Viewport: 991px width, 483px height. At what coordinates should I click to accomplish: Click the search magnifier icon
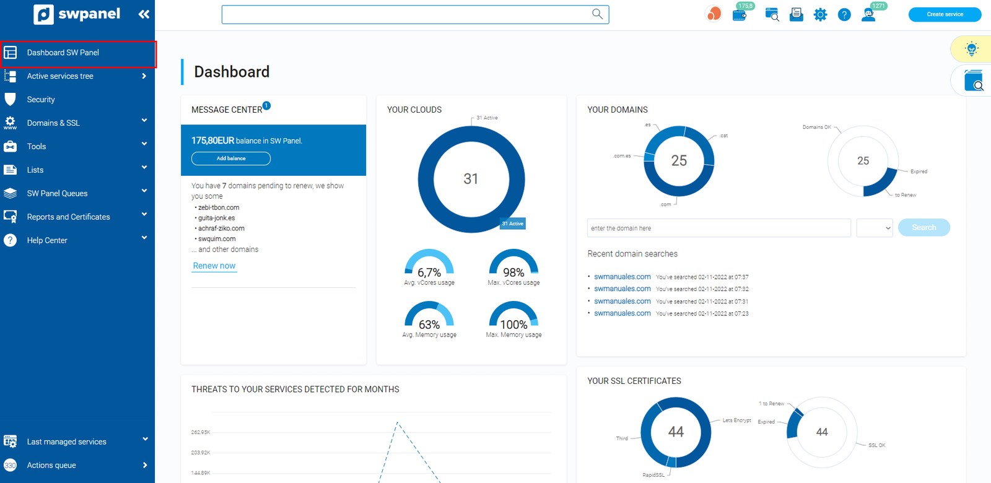[597, 14]
